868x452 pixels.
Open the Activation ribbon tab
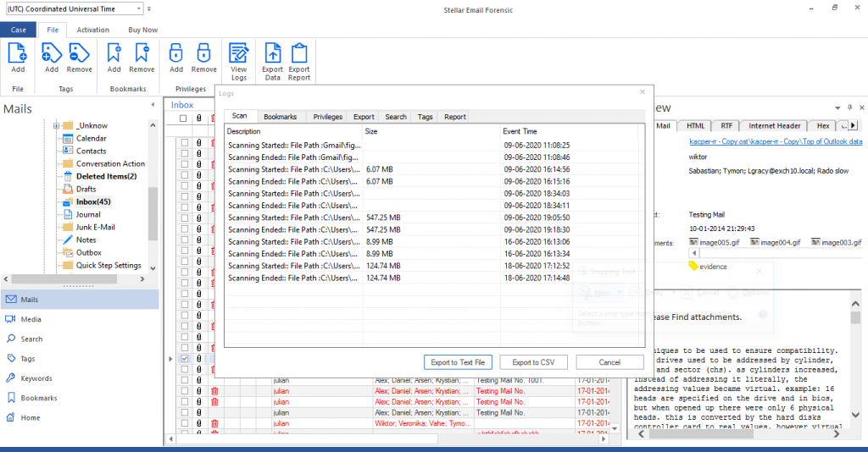93,30
